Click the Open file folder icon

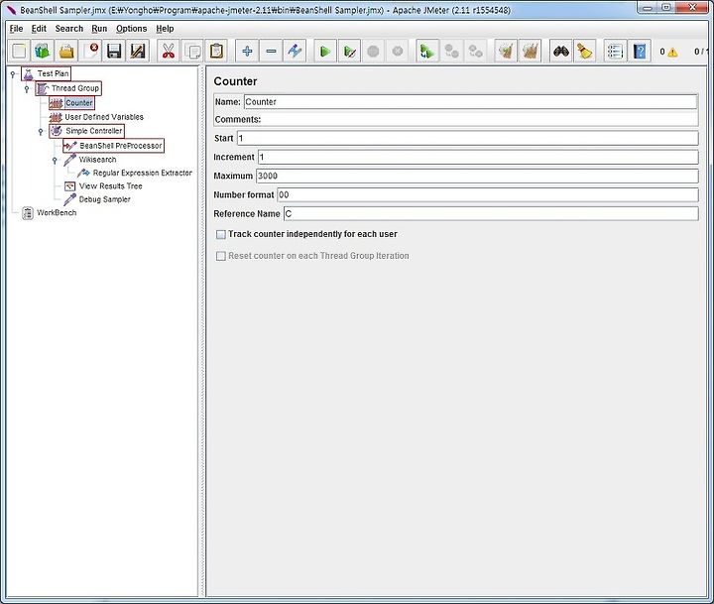pos(66,51)
